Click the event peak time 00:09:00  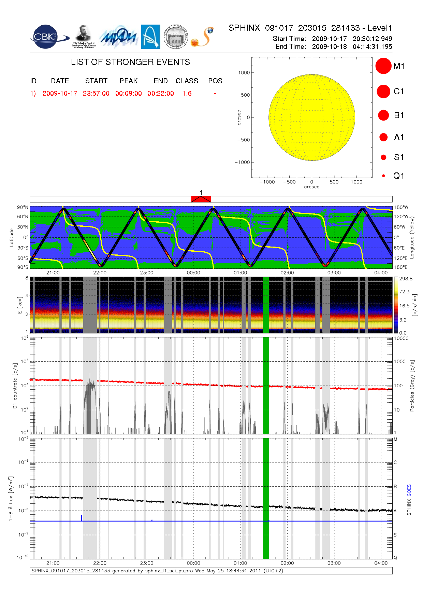(x=128, y=94)
